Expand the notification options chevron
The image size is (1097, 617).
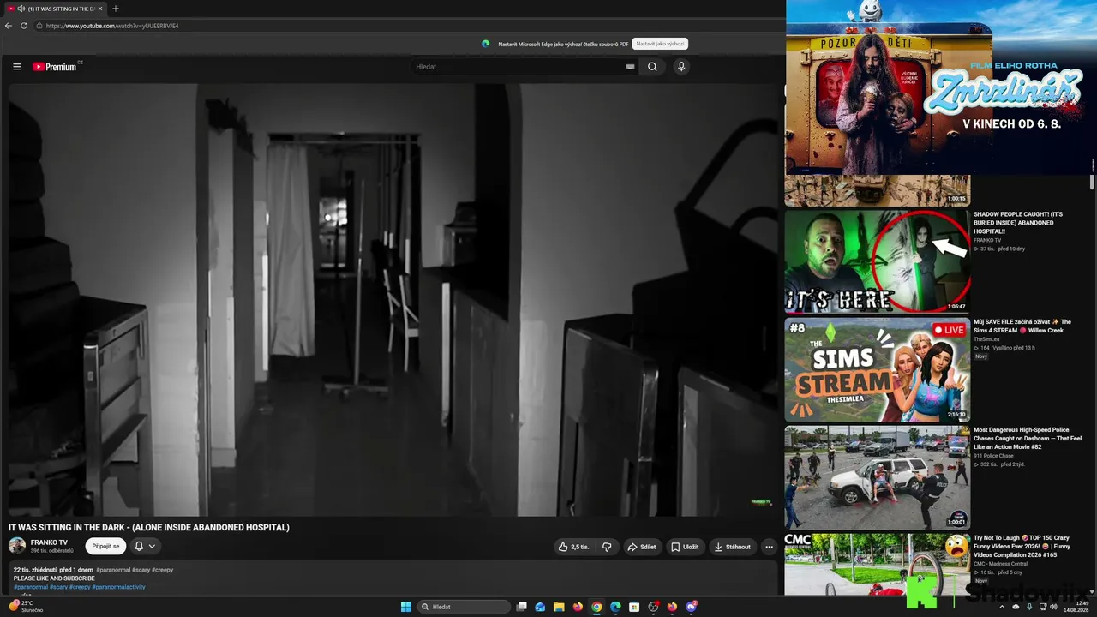(x=152, y=546)
